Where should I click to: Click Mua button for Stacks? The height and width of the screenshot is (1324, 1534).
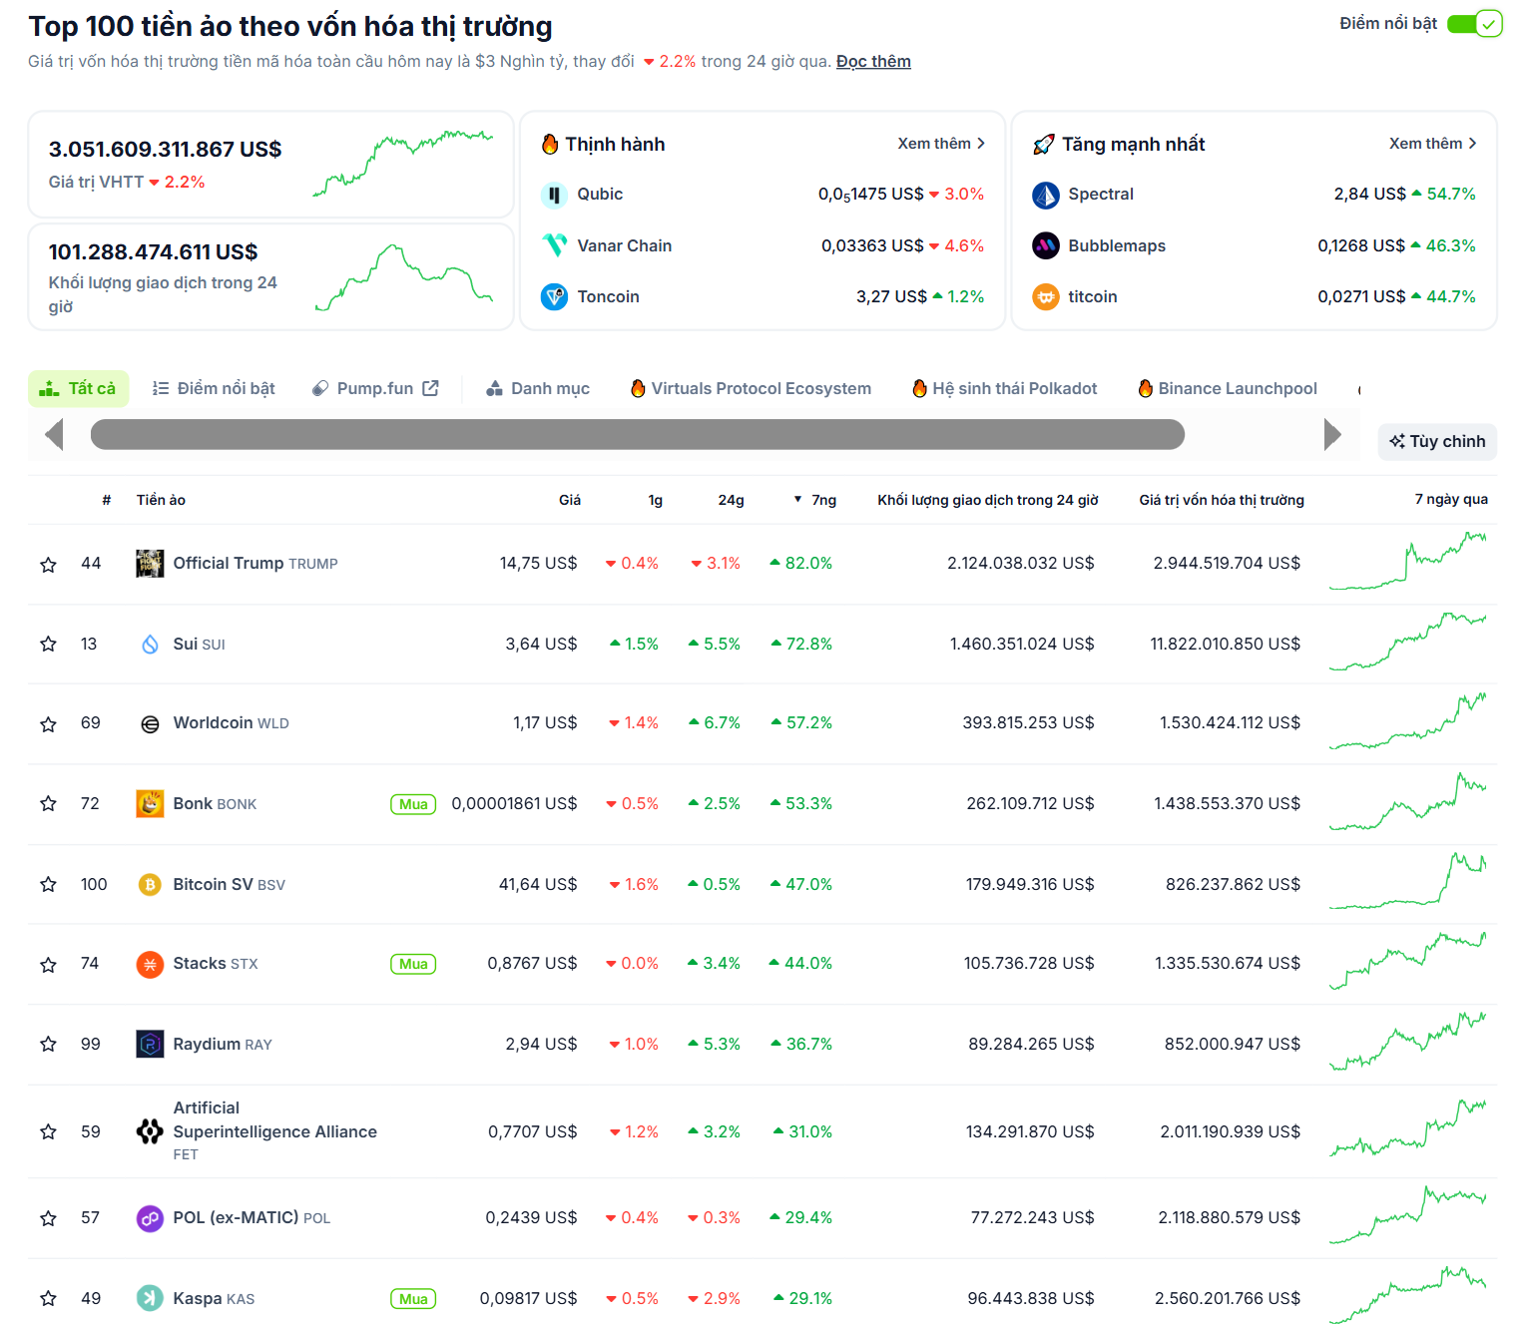413,964
